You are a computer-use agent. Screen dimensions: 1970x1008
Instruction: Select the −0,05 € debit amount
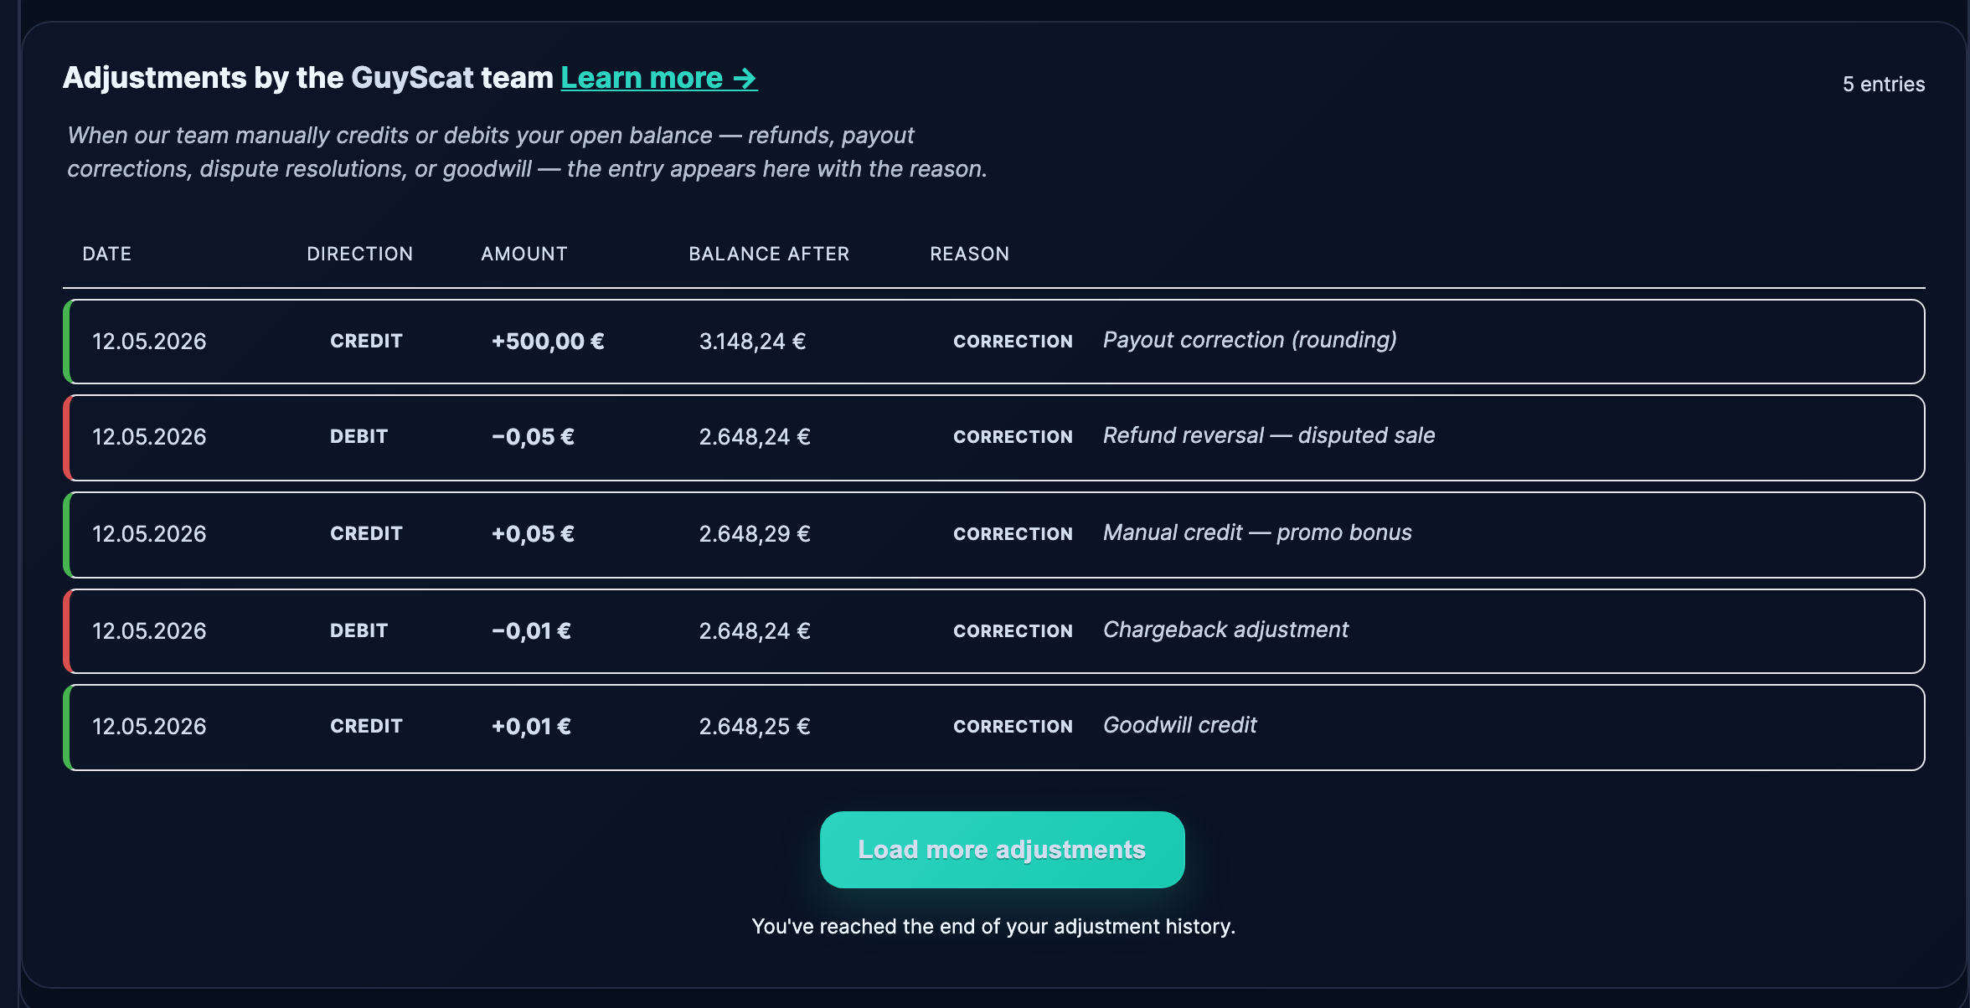click(533, 437)
